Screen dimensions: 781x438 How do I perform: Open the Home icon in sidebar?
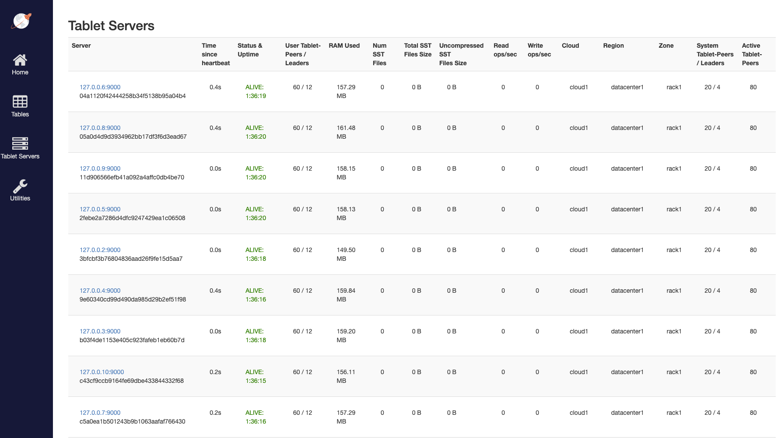tap(20, 60)
